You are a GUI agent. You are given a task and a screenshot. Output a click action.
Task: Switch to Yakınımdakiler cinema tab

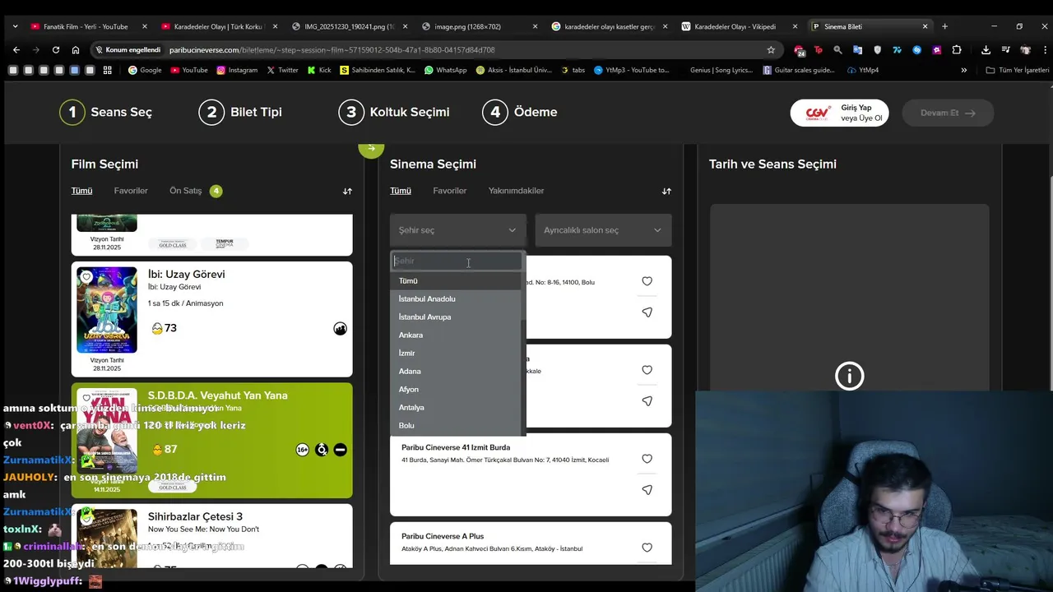point(516,191)
